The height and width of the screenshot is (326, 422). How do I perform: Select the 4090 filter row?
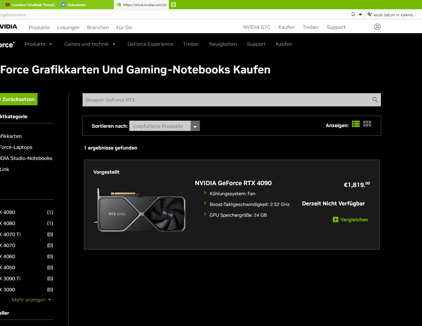26,212
